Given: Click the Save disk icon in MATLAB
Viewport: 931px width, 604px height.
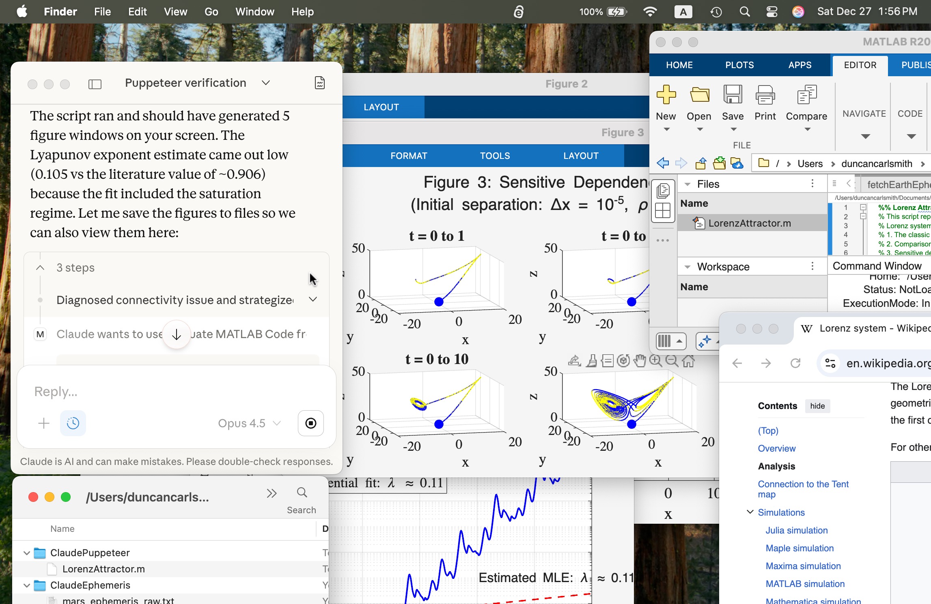Looking at the screenshot, I should 733,95.
